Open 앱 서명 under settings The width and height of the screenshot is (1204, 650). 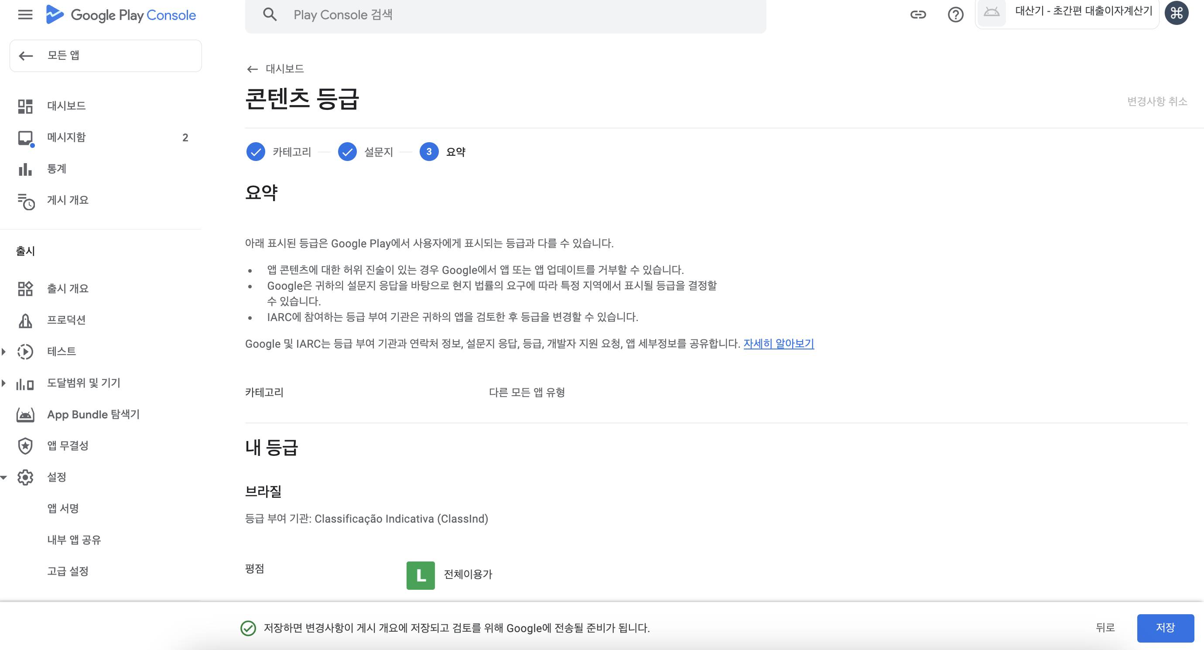click(x=63, y=508)
